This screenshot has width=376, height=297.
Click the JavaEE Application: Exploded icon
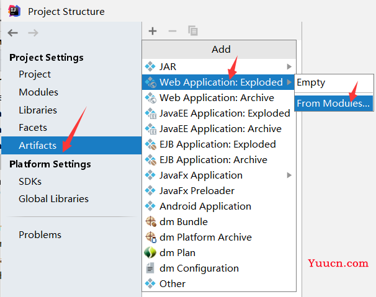[x=151, y=113]
